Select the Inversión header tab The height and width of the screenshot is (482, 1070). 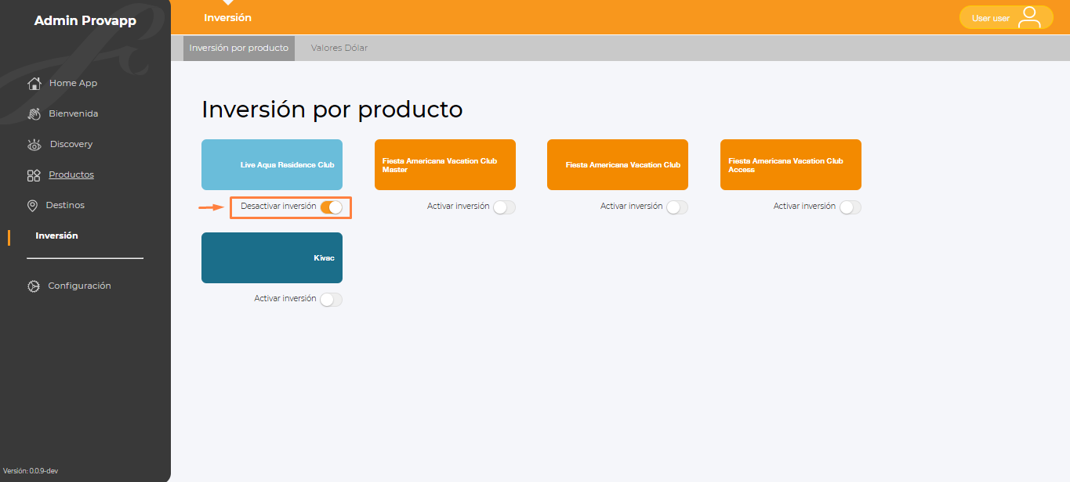click(x=227, y=17)
